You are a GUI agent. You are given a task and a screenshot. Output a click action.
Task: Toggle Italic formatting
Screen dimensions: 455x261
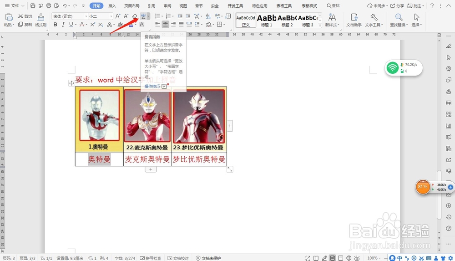tap(63, 25)
